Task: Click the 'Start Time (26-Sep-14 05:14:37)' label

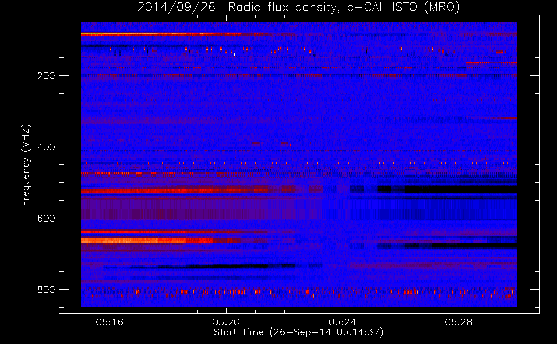Action: tap(298, 332)
